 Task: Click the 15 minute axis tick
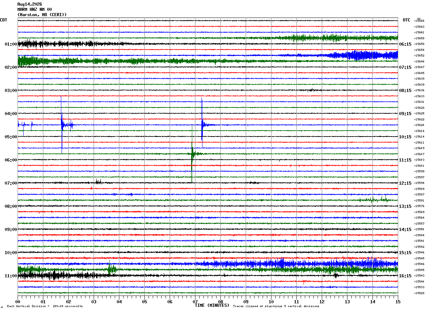(398, 302)
